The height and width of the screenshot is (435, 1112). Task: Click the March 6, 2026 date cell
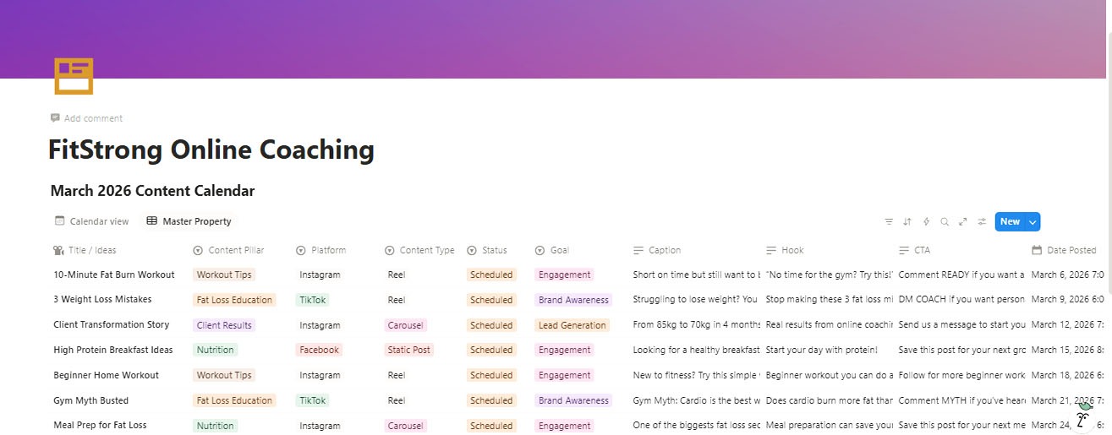pos(1067,275)
